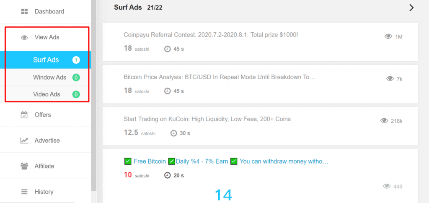
Task: Open Bitcoin Price Analysis BTC/USD ad
Action: coord(220,77)
